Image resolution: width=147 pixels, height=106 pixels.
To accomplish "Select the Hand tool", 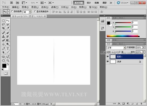I will coord(3,61).
